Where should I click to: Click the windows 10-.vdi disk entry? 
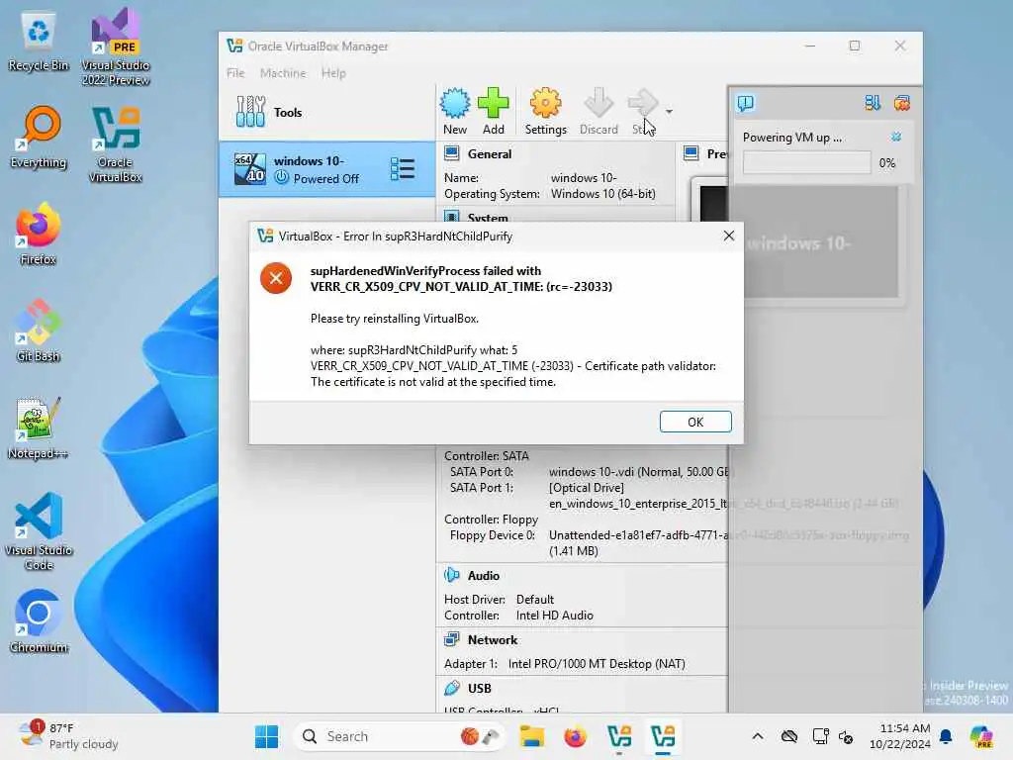point(640,472)
